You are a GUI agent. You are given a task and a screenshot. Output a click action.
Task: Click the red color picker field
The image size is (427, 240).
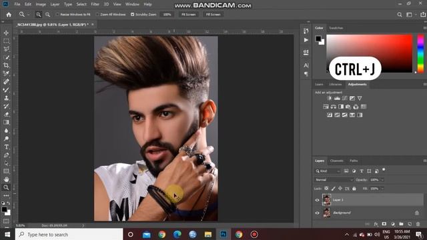[369, 53]
